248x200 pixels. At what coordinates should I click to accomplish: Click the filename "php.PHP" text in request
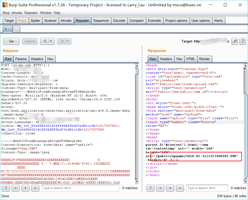(x=28, y=148)
